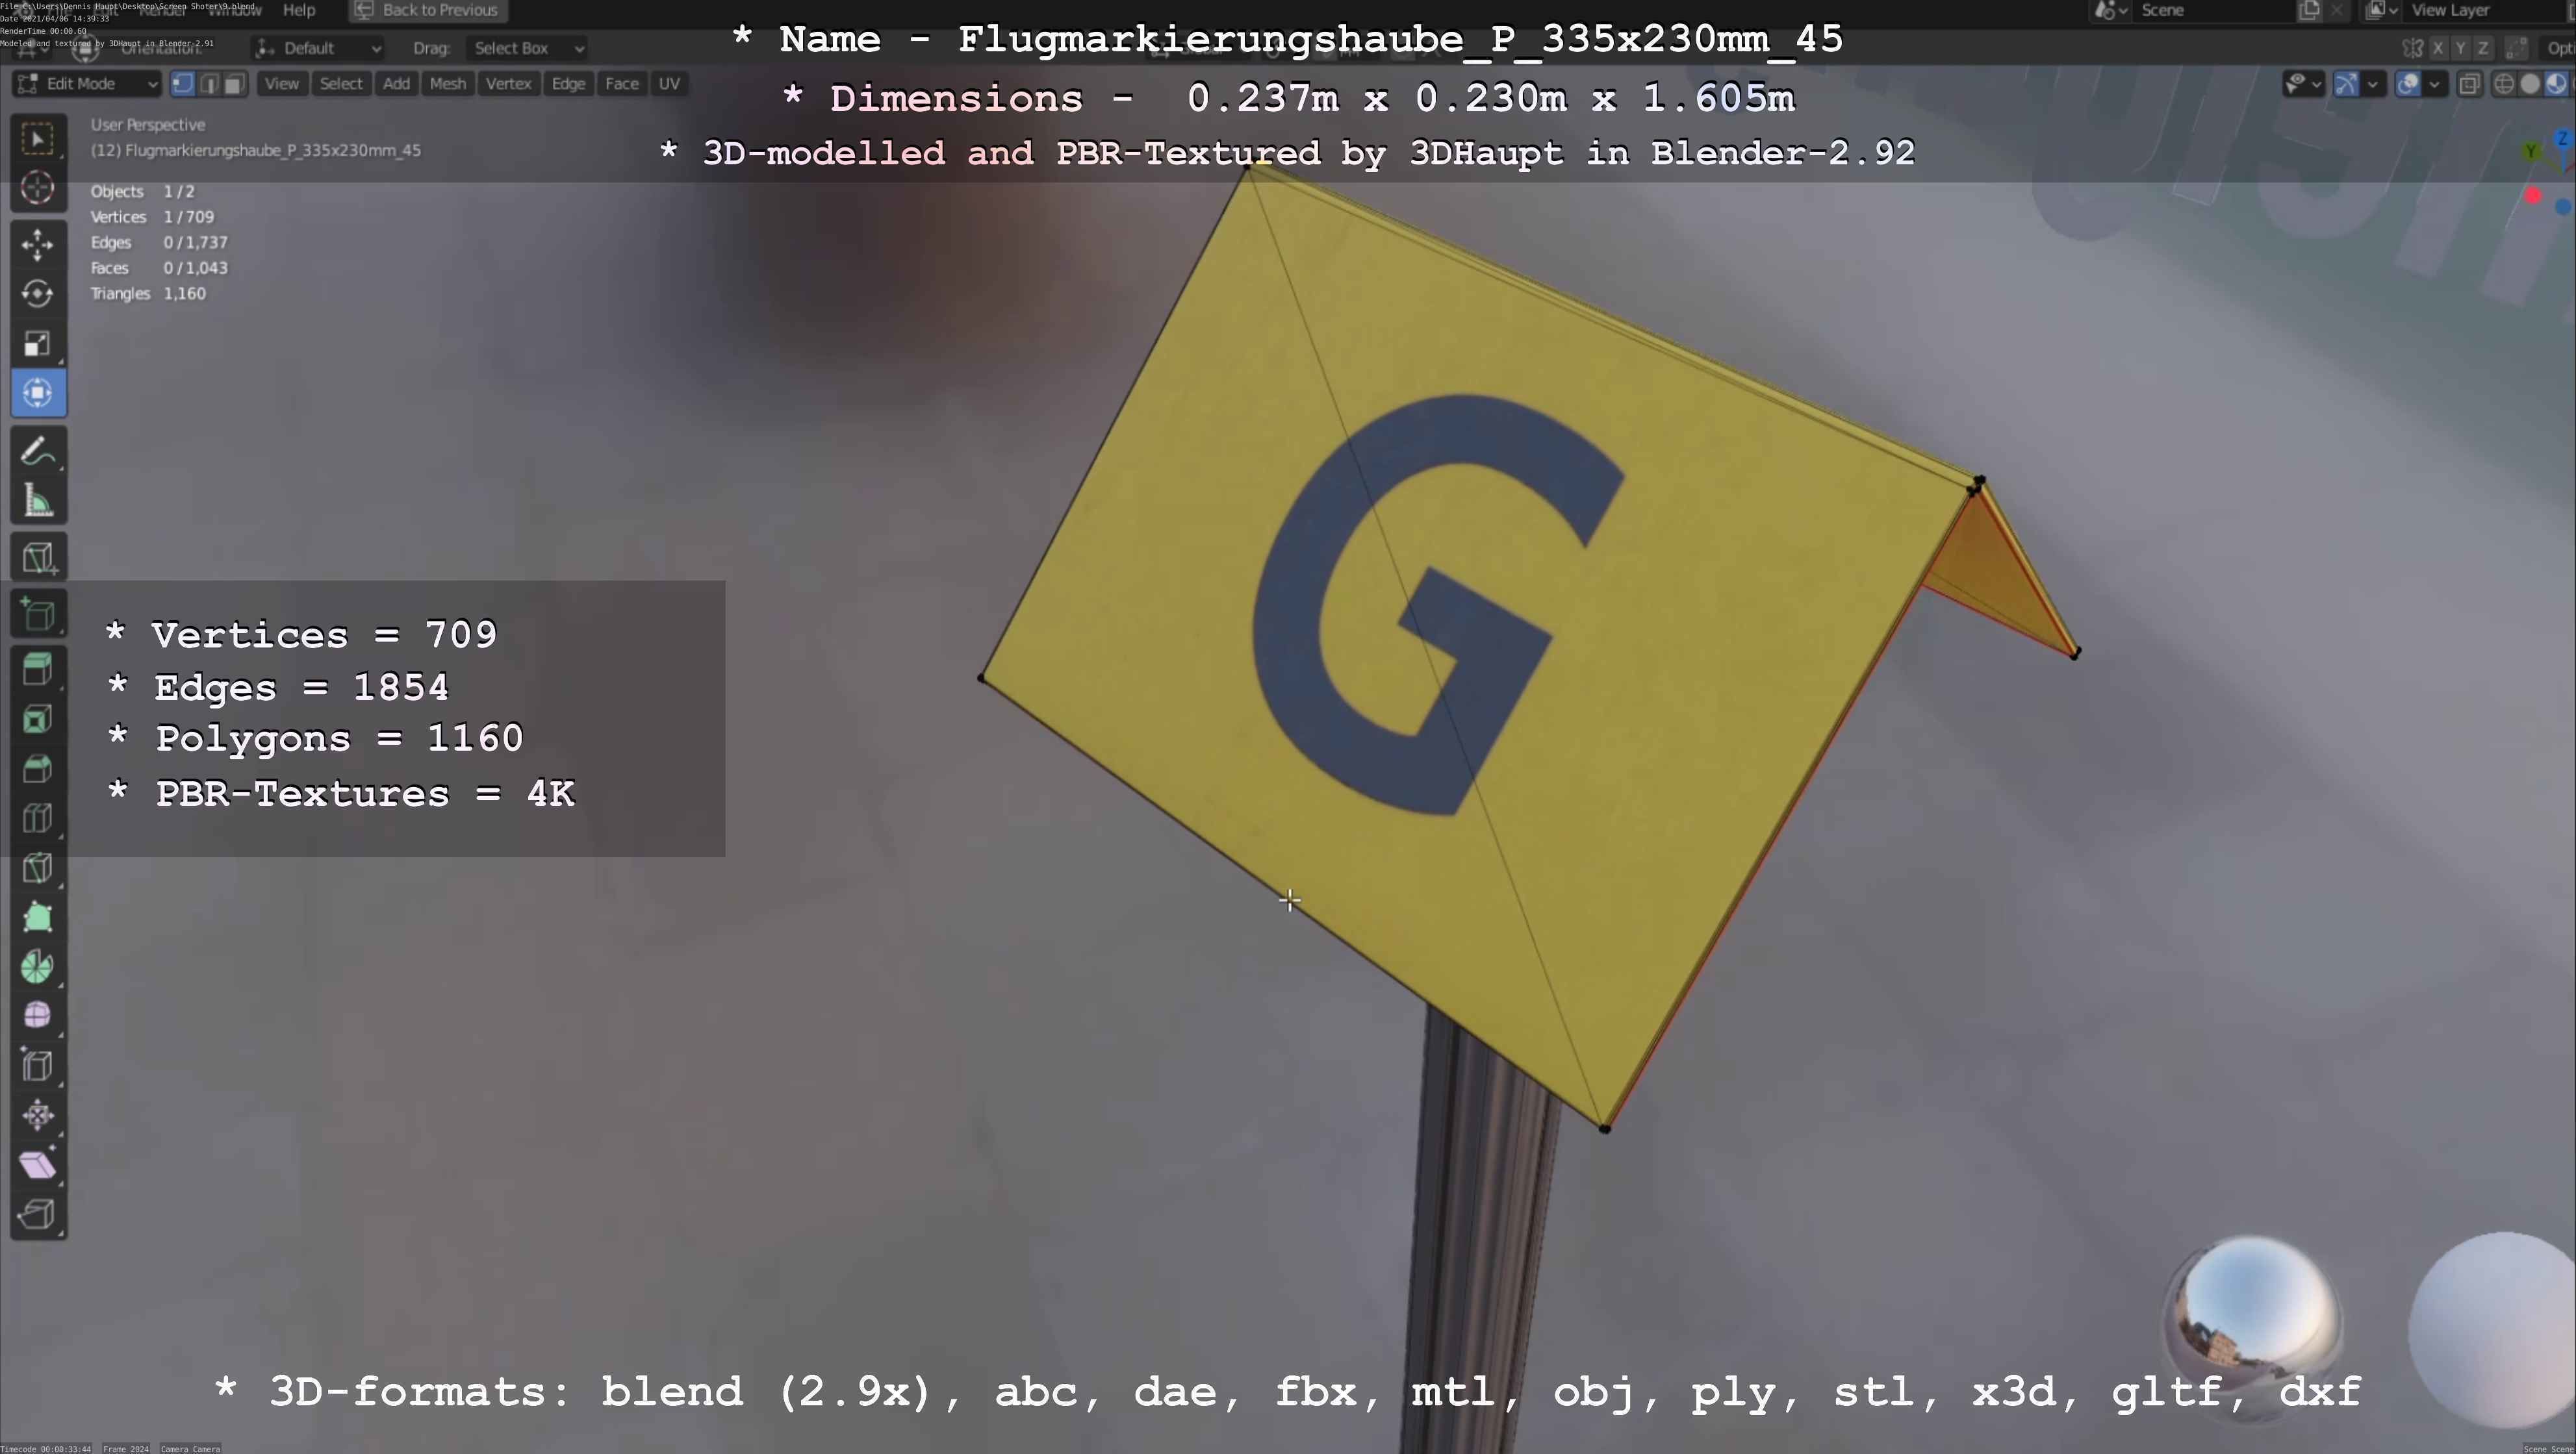Click the Select Box arrow tool

point(38,138)
